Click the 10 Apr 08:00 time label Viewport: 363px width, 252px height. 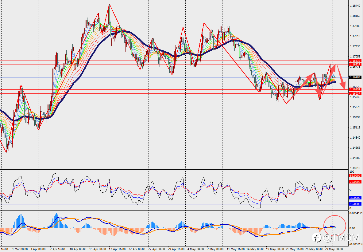pyautogui.click(x=78, y=249)
